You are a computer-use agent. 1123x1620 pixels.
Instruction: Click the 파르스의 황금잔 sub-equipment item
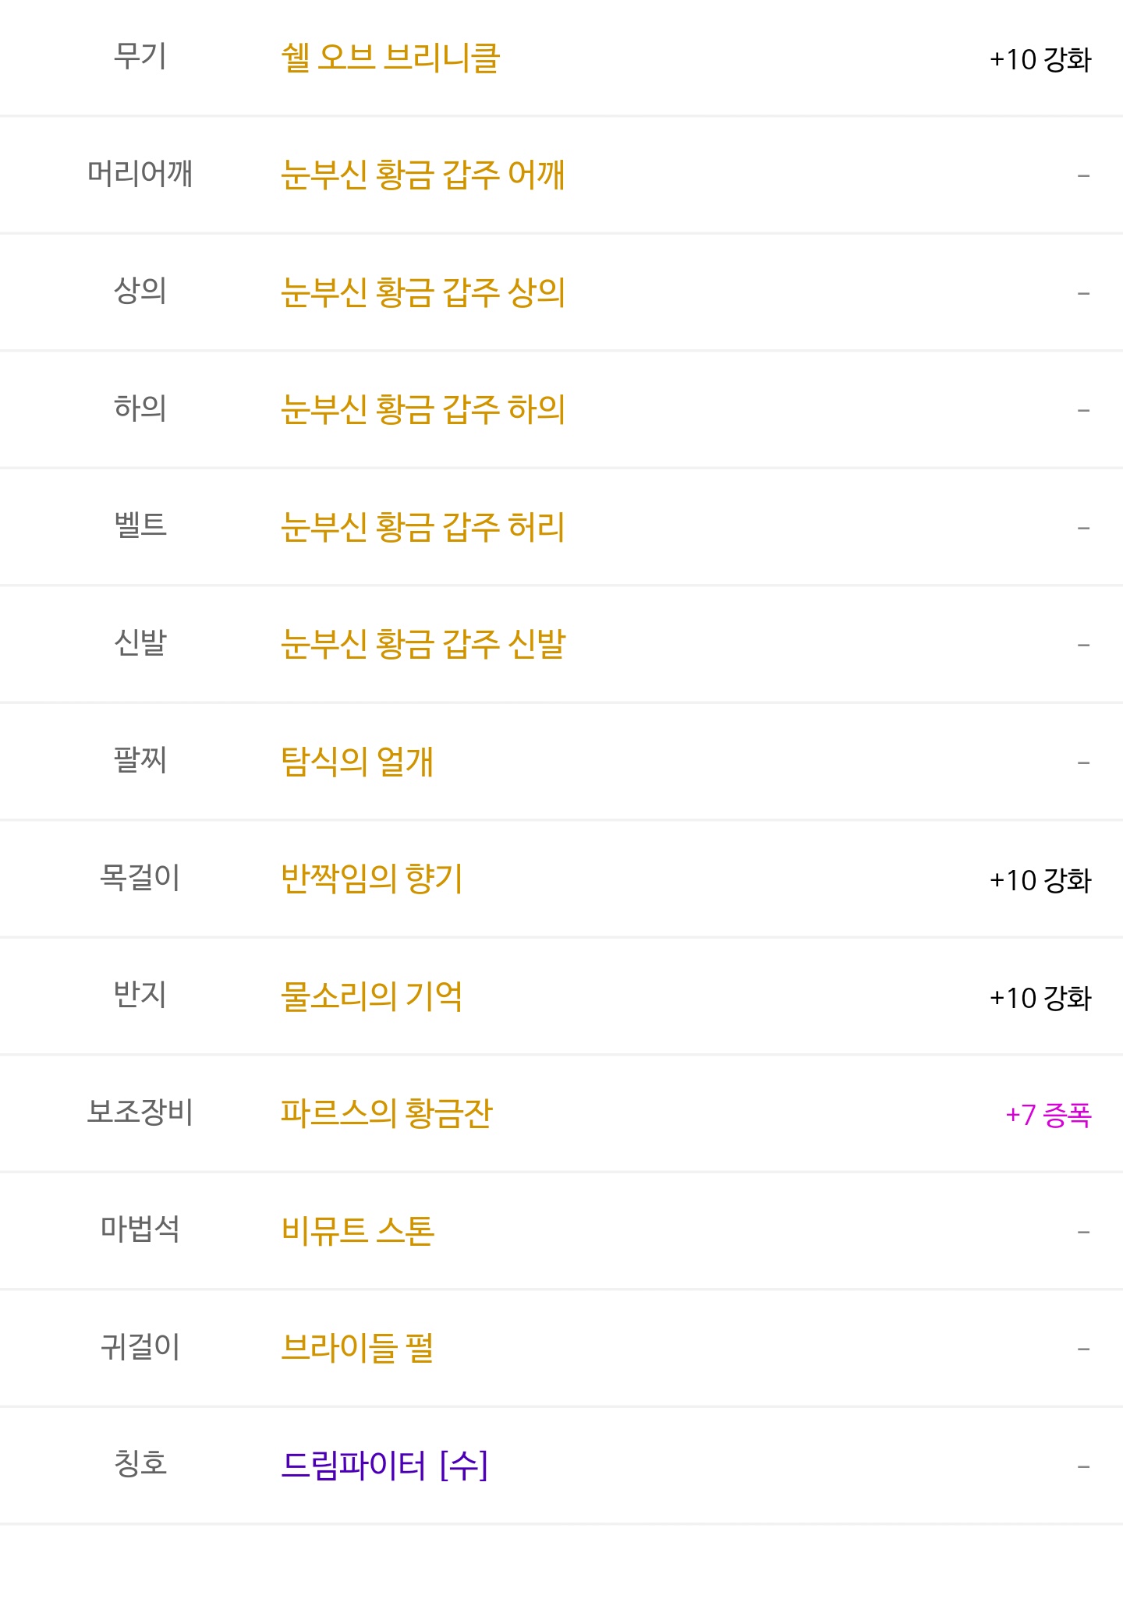(387, 1114)
